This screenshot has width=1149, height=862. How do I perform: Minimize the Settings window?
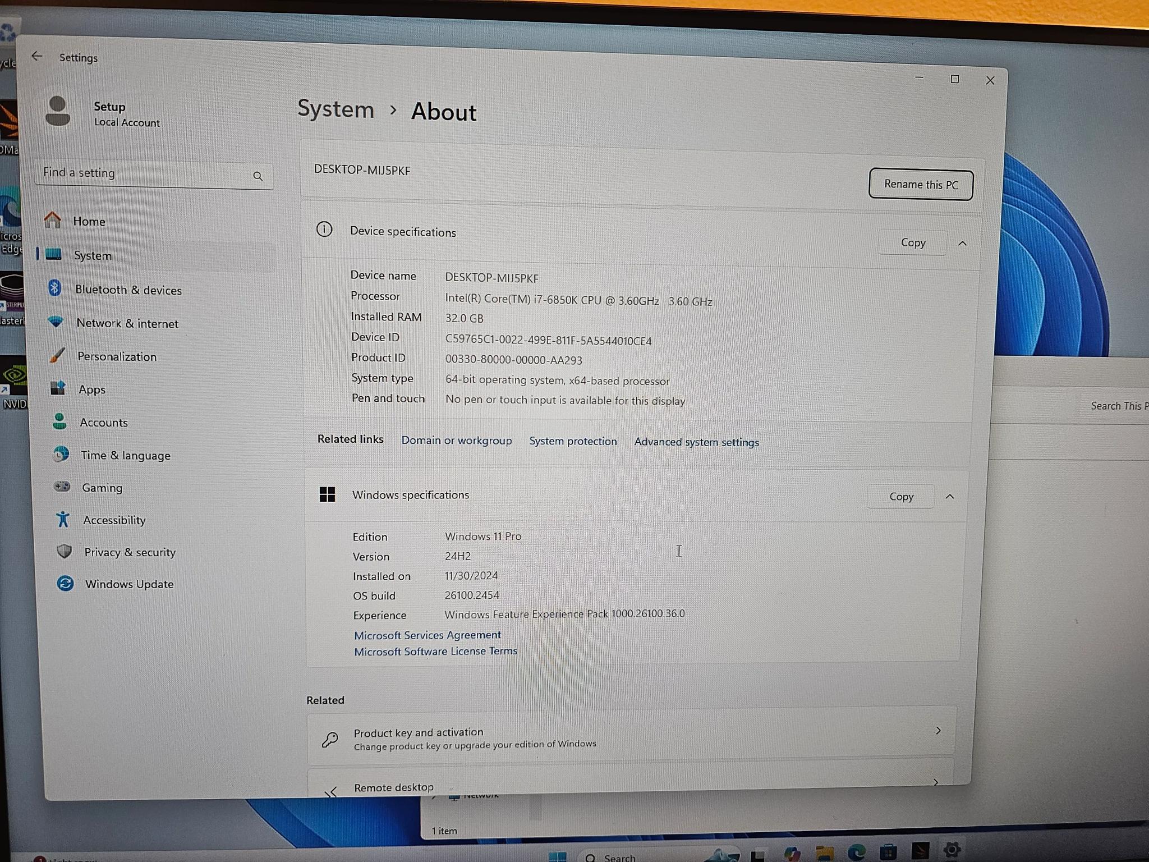tap(919, 77)
